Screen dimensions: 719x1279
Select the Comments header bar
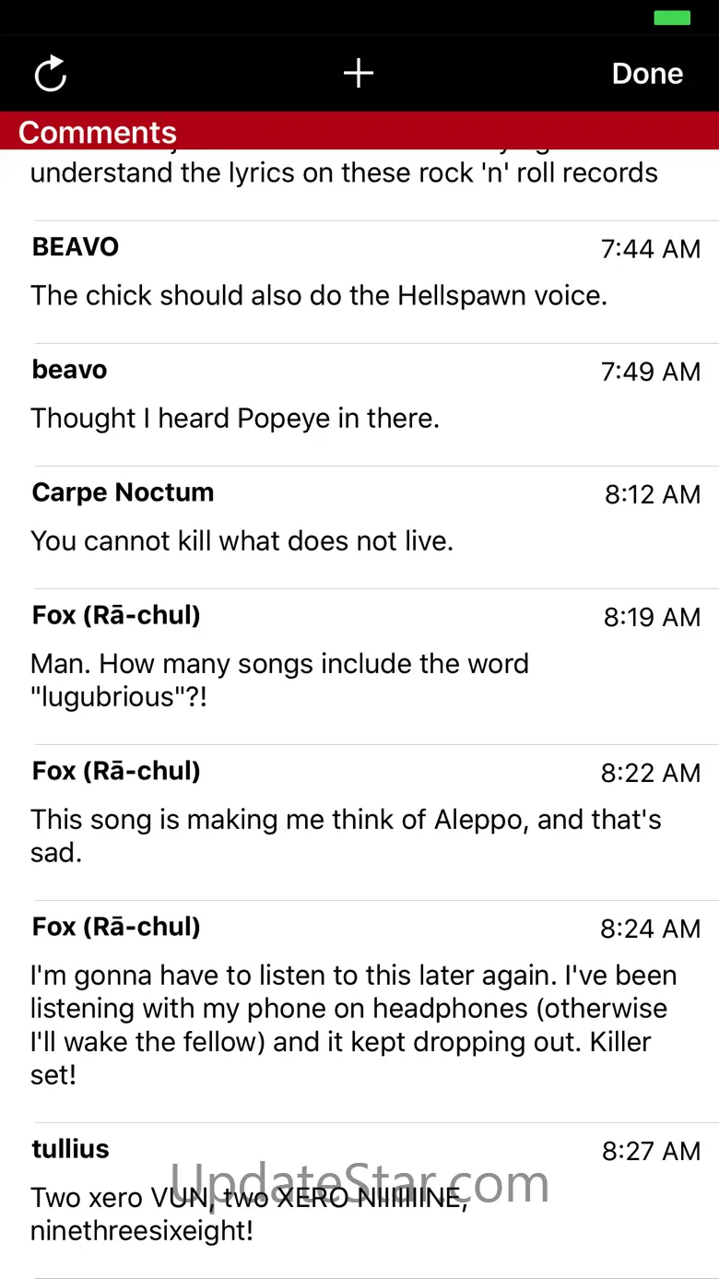359,132
